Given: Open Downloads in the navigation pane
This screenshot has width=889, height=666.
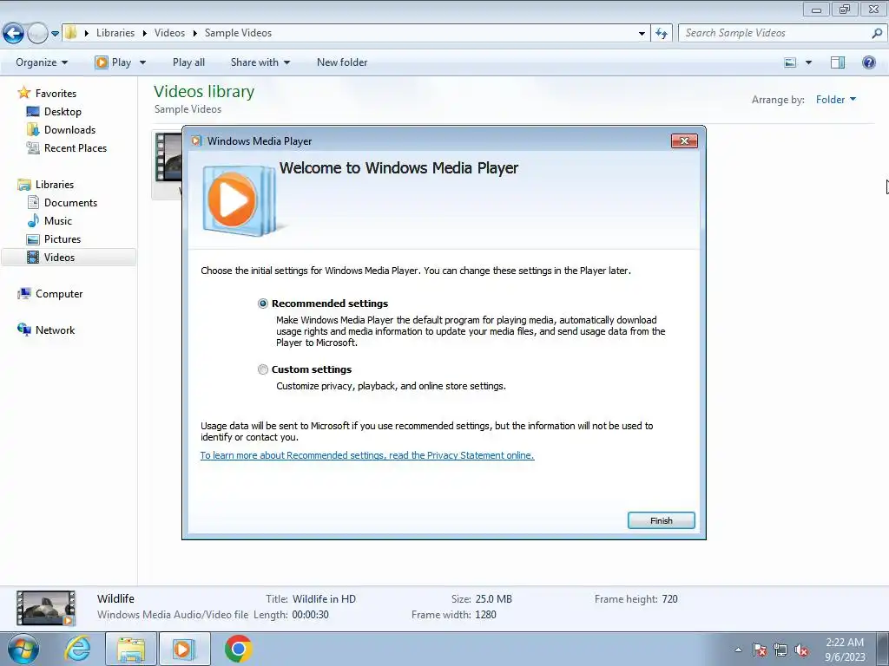Looking at the screenshot, I should 69,130.
